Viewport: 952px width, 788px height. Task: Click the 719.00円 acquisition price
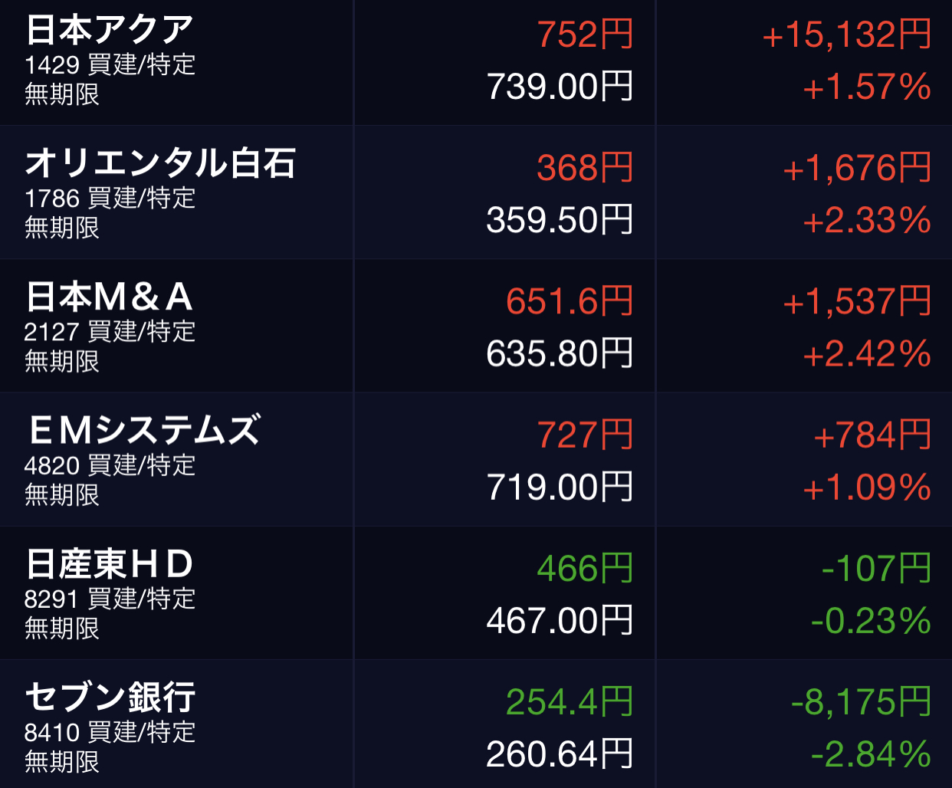(x=560, y=488)
